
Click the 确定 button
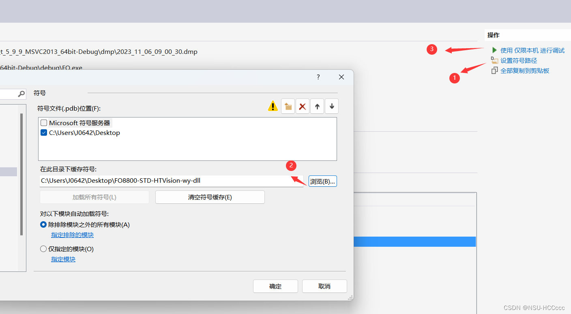pyautogui.click(x=275, y=286)
